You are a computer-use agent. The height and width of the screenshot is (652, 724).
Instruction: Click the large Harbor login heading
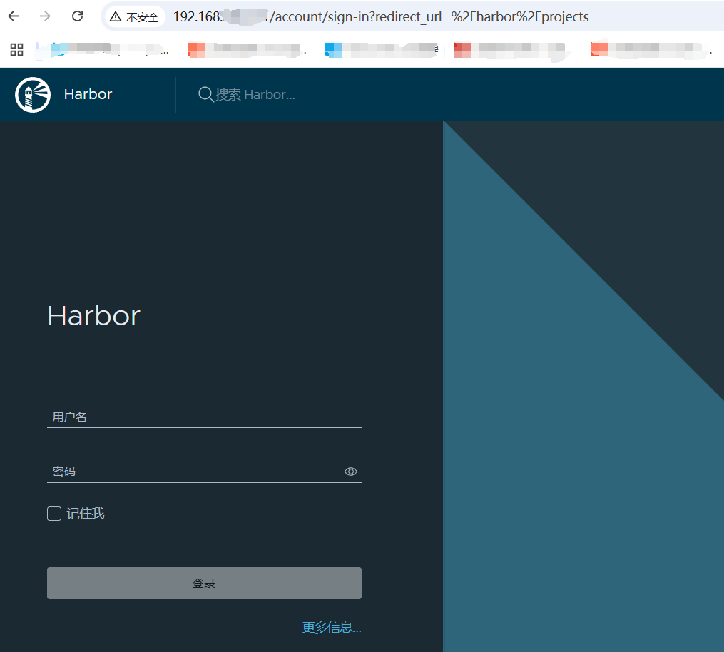click(93, 316)
